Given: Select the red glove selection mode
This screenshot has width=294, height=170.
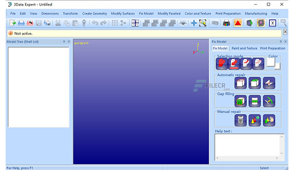Looking at the screenshot, I should [222, 64].
